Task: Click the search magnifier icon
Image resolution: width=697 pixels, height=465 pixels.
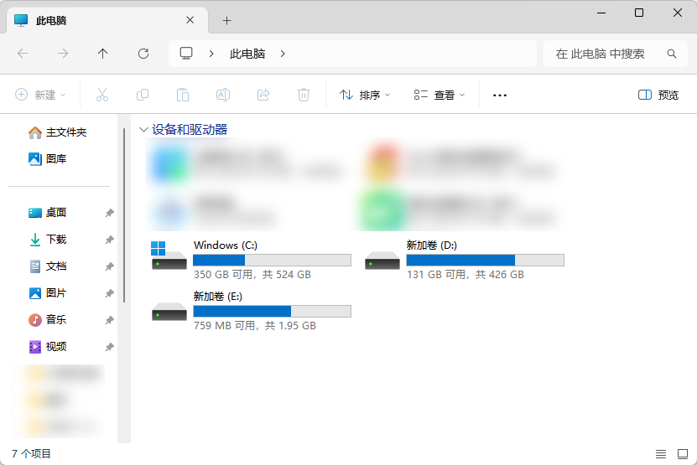Action: point(672,54)
